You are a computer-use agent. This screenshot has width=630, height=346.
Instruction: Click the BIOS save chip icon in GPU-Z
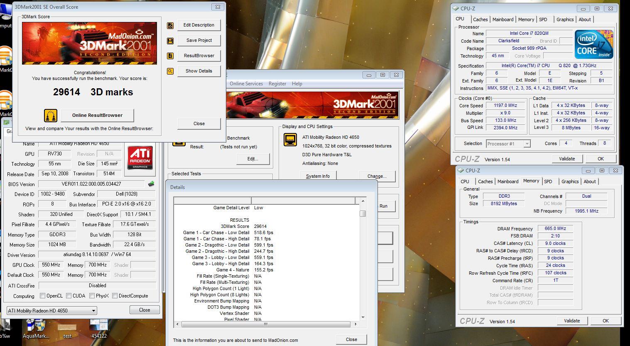(x=151, y=184)
